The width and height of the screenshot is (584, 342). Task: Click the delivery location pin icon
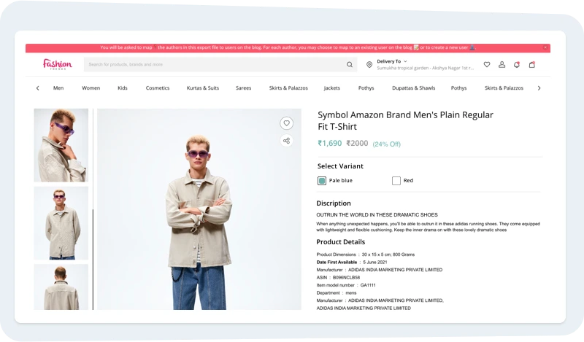pos(370,64)
